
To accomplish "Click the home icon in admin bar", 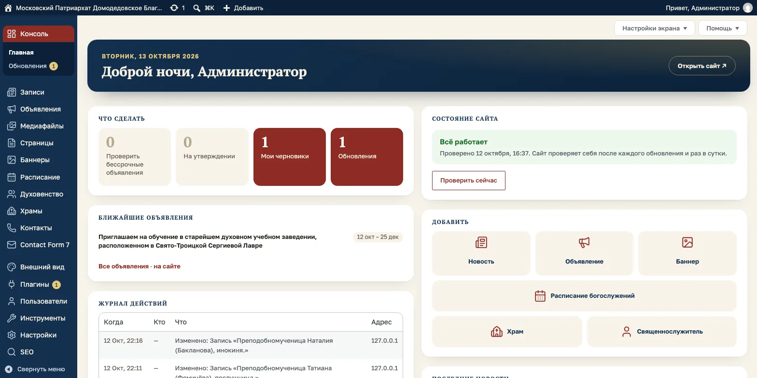I will [8, 8].
